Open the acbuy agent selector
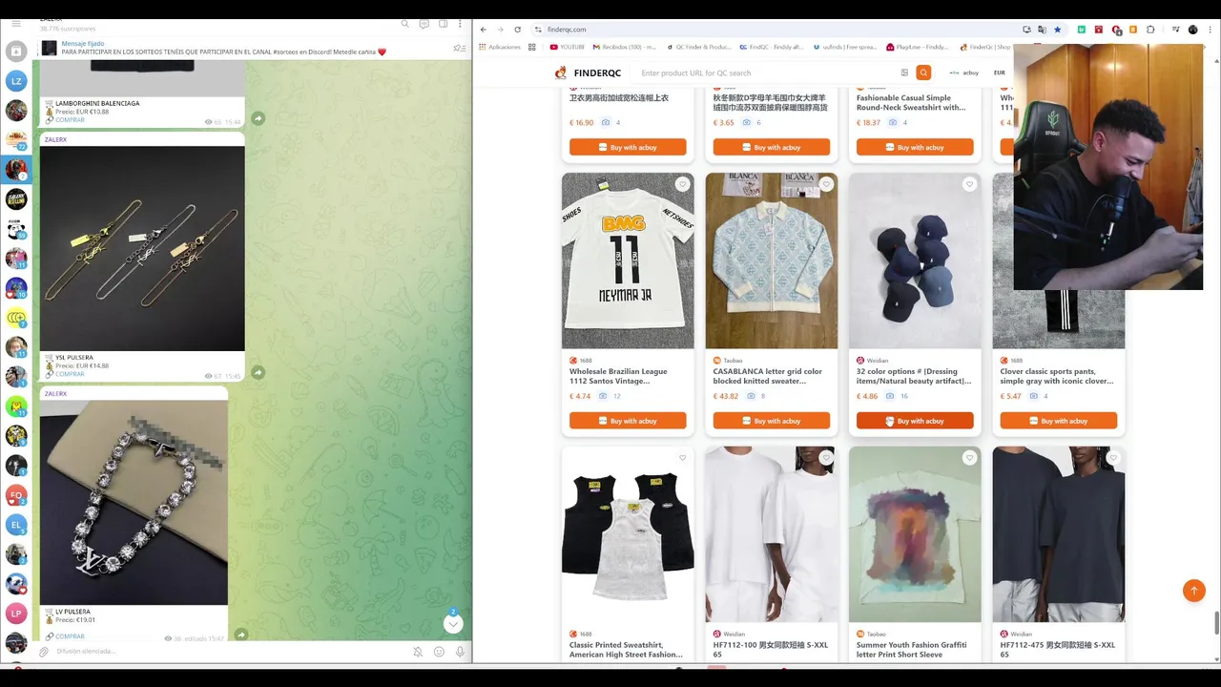Image resolution: width=1221 pixels, height=687 pixels. (x=964, y=73)
